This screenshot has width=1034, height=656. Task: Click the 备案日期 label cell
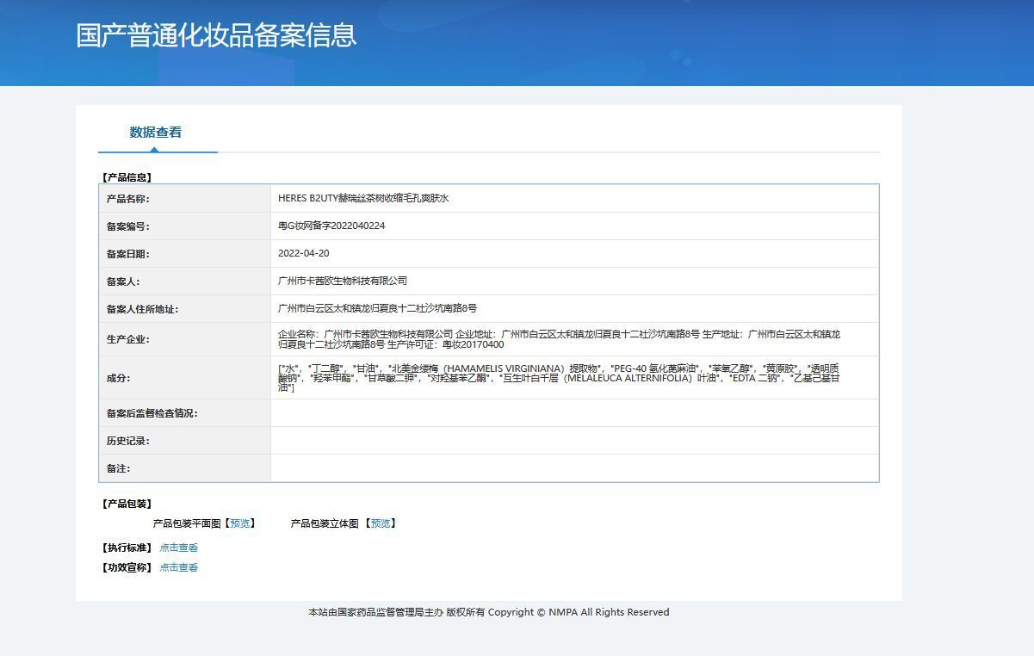[185, 254]
